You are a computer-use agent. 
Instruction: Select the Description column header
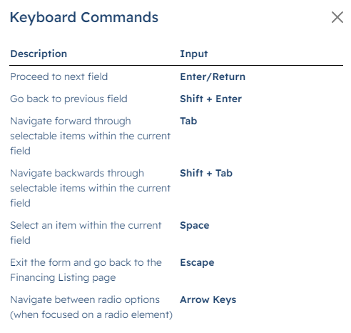tap(39, 54)
